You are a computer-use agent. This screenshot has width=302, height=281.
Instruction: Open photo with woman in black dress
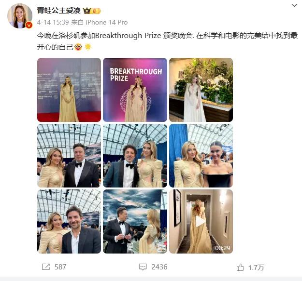click(201, 156)
